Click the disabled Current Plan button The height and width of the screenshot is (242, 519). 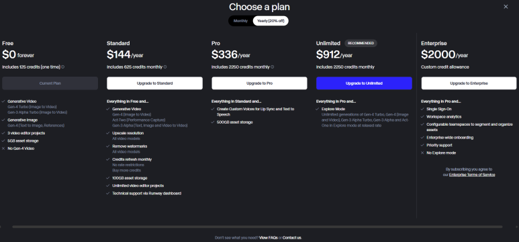pyautogui.click(x=50, y=83)
